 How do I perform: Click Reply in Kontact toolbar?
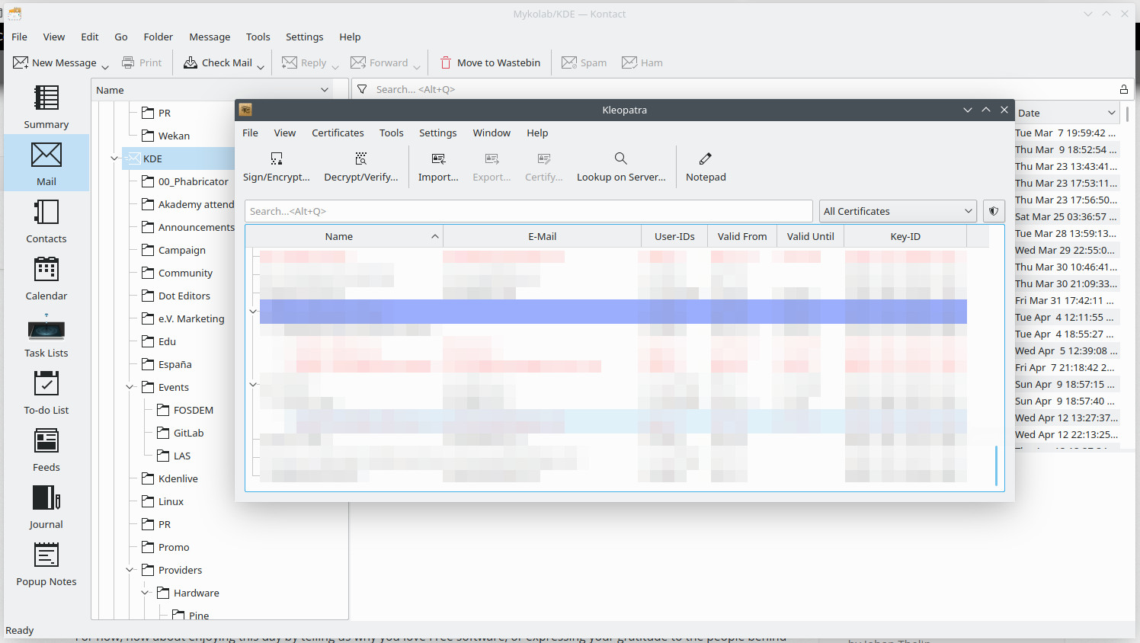(305, 62)
